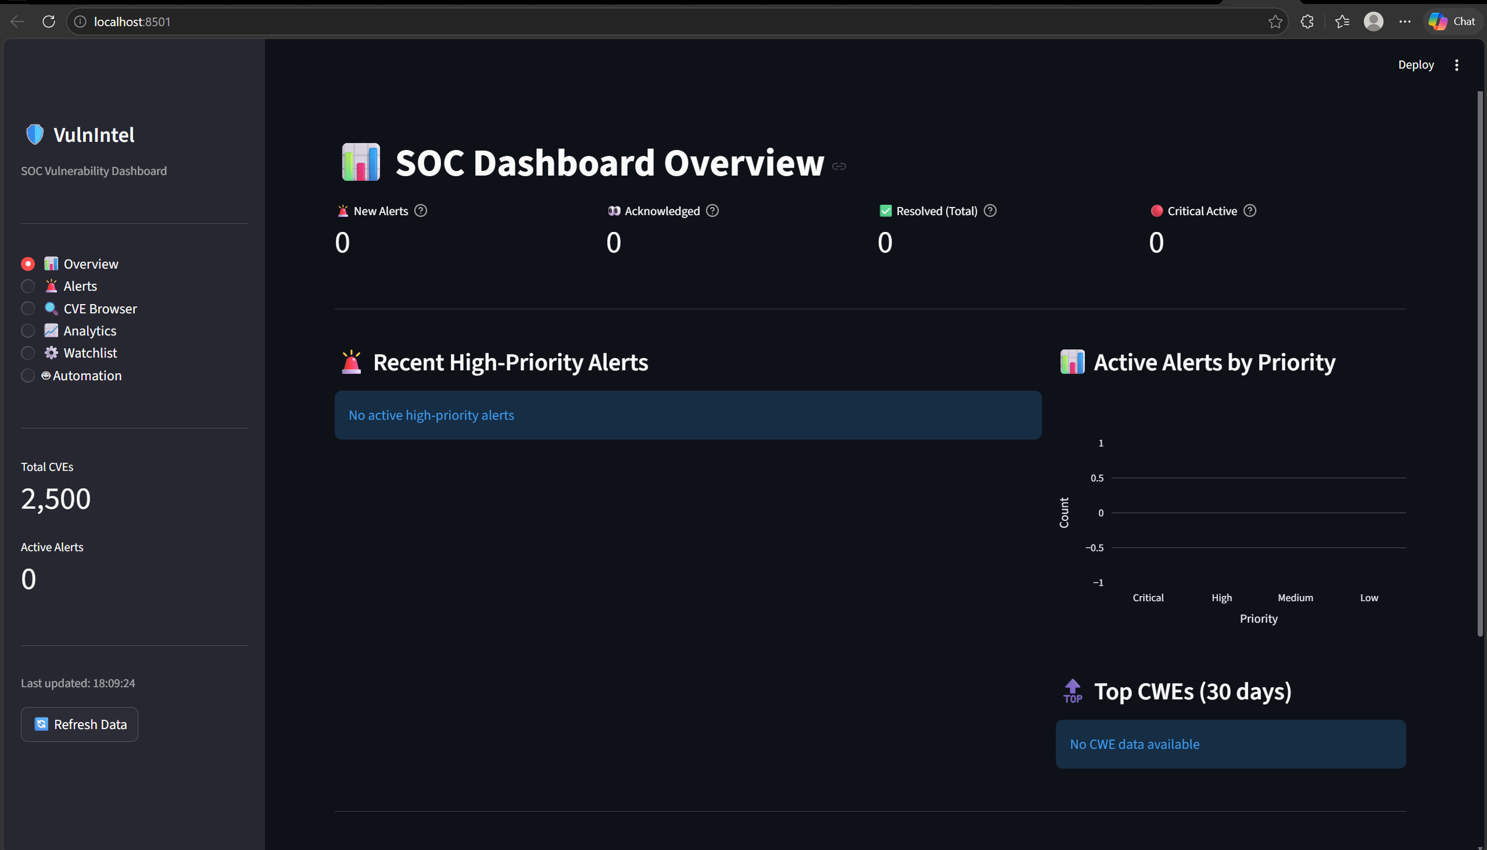Viewport: 1487px width, 850px height.
Task: Click the chart icon of Active Alerts by Priority
Action: coord(1072,362)
